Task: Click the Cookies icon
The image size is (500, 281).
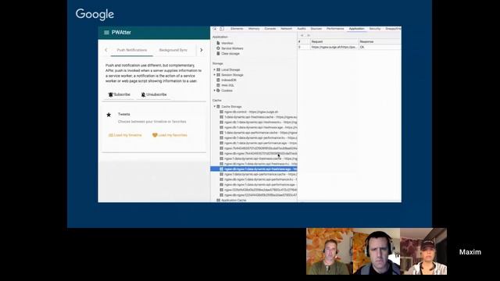Action: 219,91
